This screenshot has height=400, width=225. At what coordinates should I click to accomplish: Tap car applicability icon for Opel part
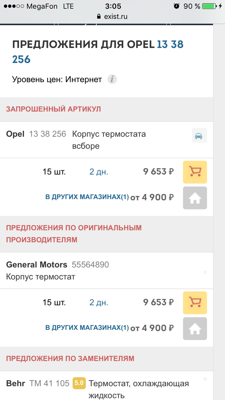click(x=199, y=136)
